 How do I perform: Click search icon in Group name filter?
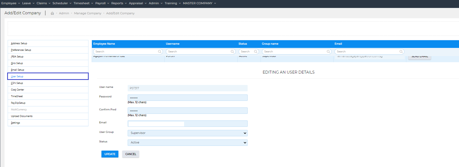(328, 52)
